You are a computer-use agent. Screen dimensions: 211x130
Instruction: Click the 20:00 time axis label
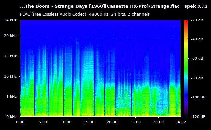point(112,122)
